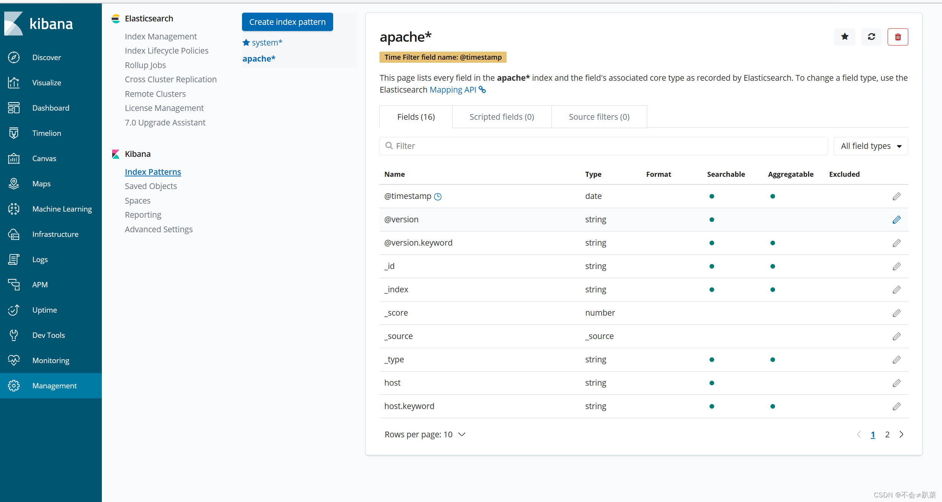Open Index Management menu item
The image size is (942, 502).
(x=161, y=36)
